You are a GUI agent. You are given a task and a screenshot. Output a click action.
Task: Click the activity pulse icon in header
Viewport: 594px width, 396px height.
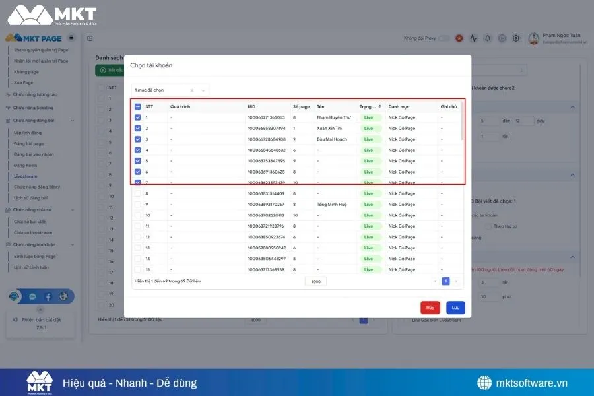(x=473, y=38)
